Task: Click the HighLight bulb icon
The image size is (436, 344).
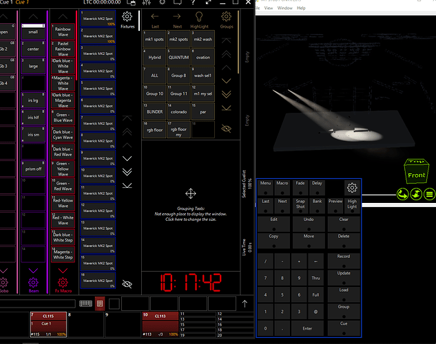Action: point(199,17)
